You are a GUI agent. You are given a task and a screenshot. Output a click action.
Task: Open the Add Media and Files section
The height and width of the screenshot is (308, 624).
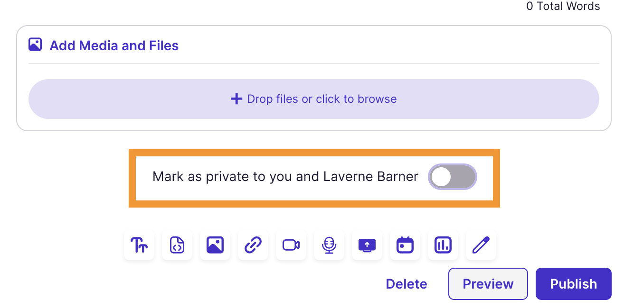[113, 45]
